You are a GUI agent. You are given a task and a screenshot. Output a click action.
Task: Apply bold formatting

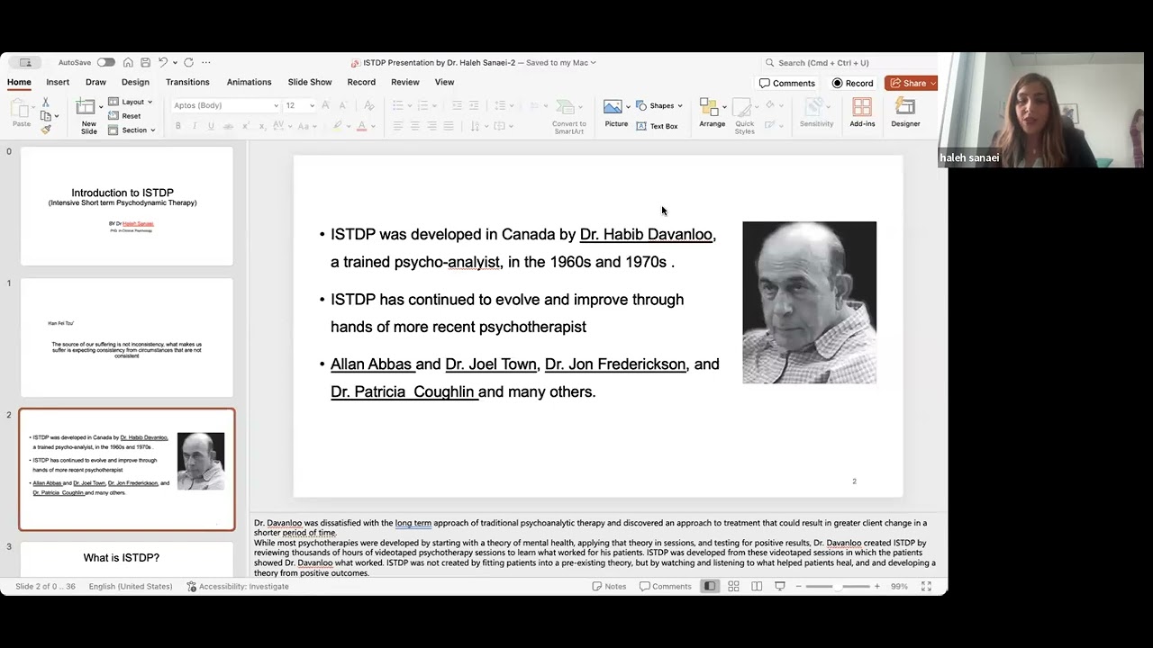pyautogui.click(x=178, y=126)
